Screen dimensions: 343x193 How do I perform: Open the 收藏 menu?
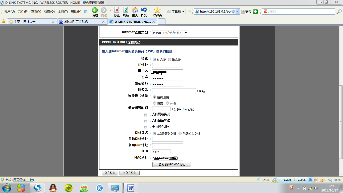[49, 12]
